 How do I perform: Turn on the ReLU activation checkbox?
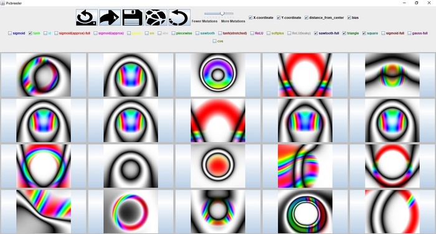[x=252, y=33]
